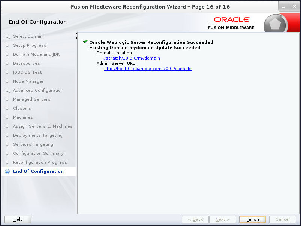Click the Select Domain step node icon
This screenshot has width=301, height=226.
7,36
